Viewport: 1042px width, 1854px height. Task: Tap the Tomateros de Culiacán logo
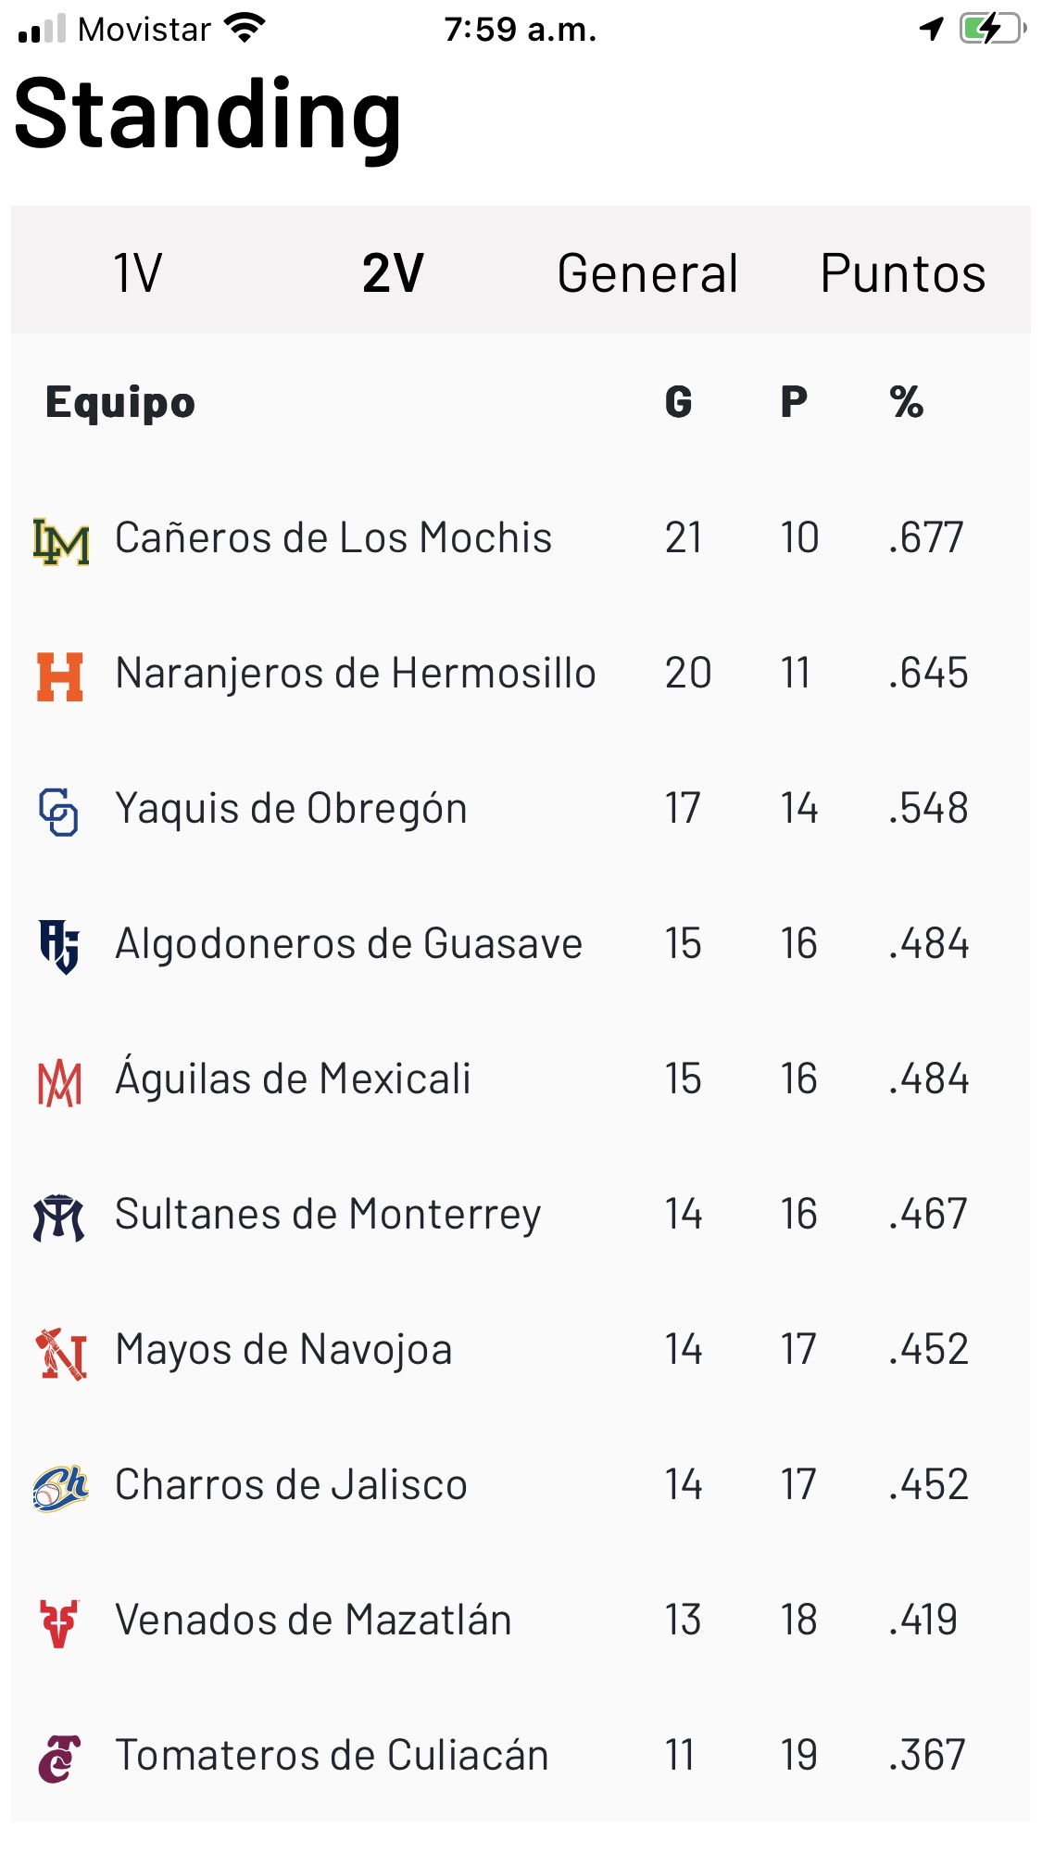59,1759
